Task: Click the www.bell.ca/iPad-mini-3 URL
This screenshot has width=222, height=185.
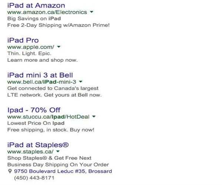Action: coord(41,82)
